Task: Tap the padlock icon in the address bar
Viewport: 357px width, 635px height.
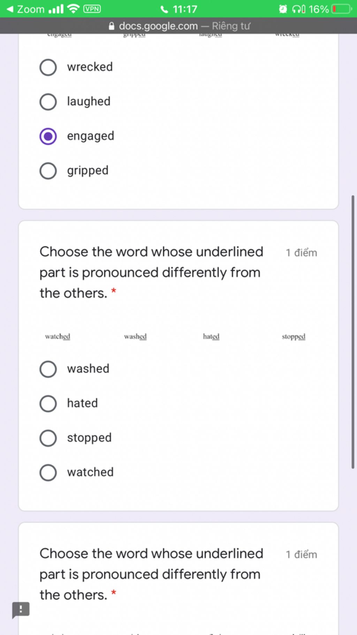Action: point(112,26)
